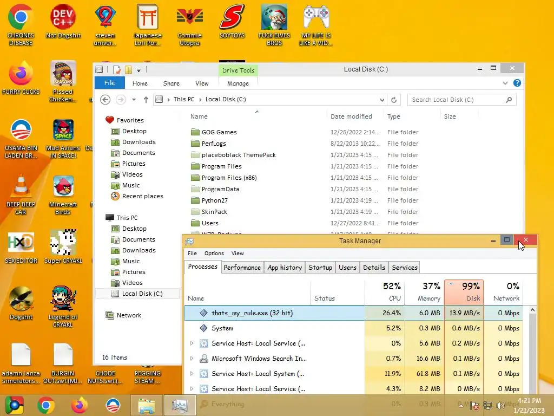Open recent locations dropdown beside forward arrow
Screen dimensions: 554x416
134,100
